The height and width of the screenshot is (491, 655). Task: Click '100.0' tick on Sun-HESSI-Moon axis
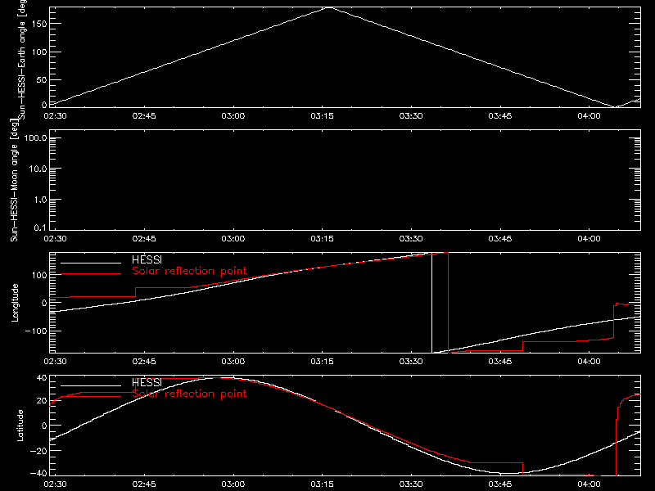36,137
